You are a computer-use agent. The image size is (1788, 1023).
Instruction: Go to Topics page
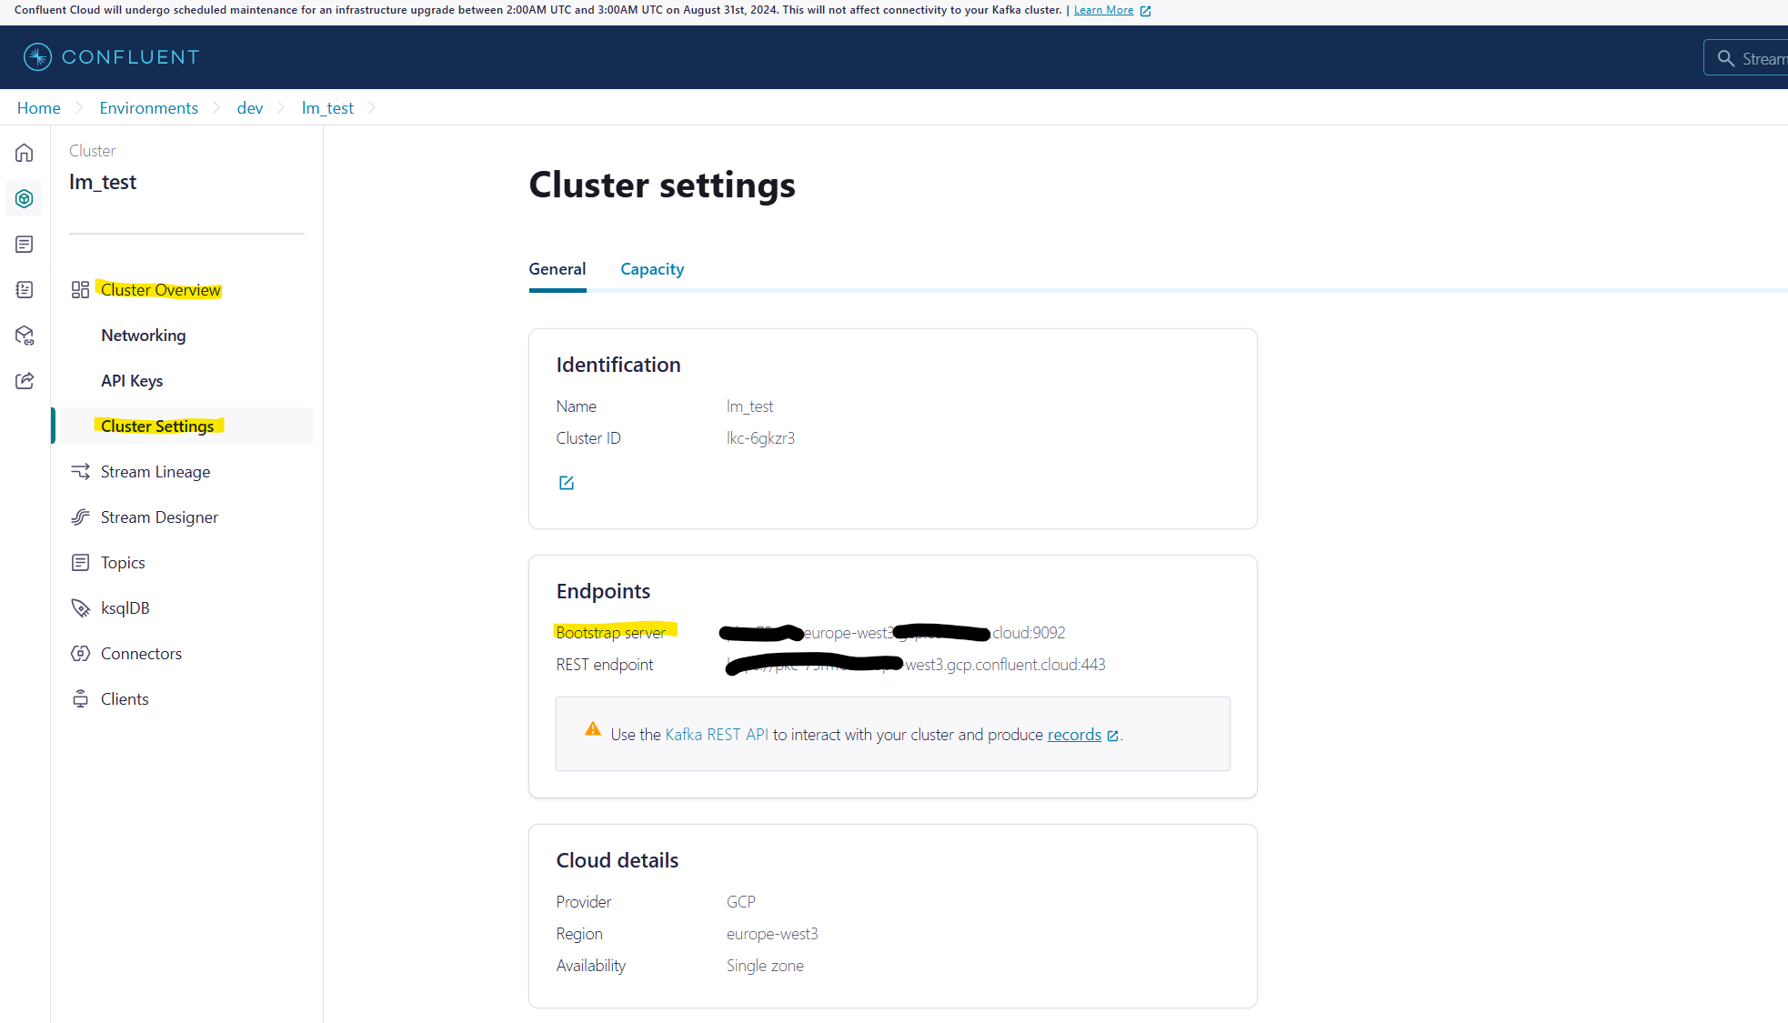tap(123, 562)
